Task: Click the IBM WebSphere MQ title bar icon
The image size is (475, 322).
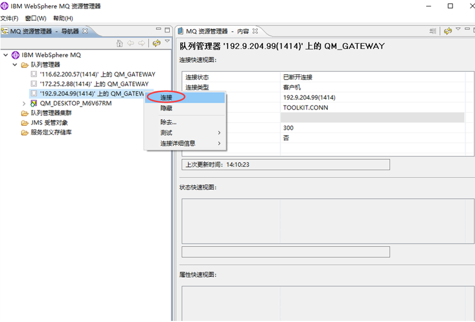Action: [x=4, y=6]
